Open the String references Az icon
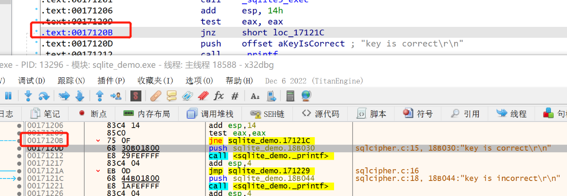 point(255,96)
